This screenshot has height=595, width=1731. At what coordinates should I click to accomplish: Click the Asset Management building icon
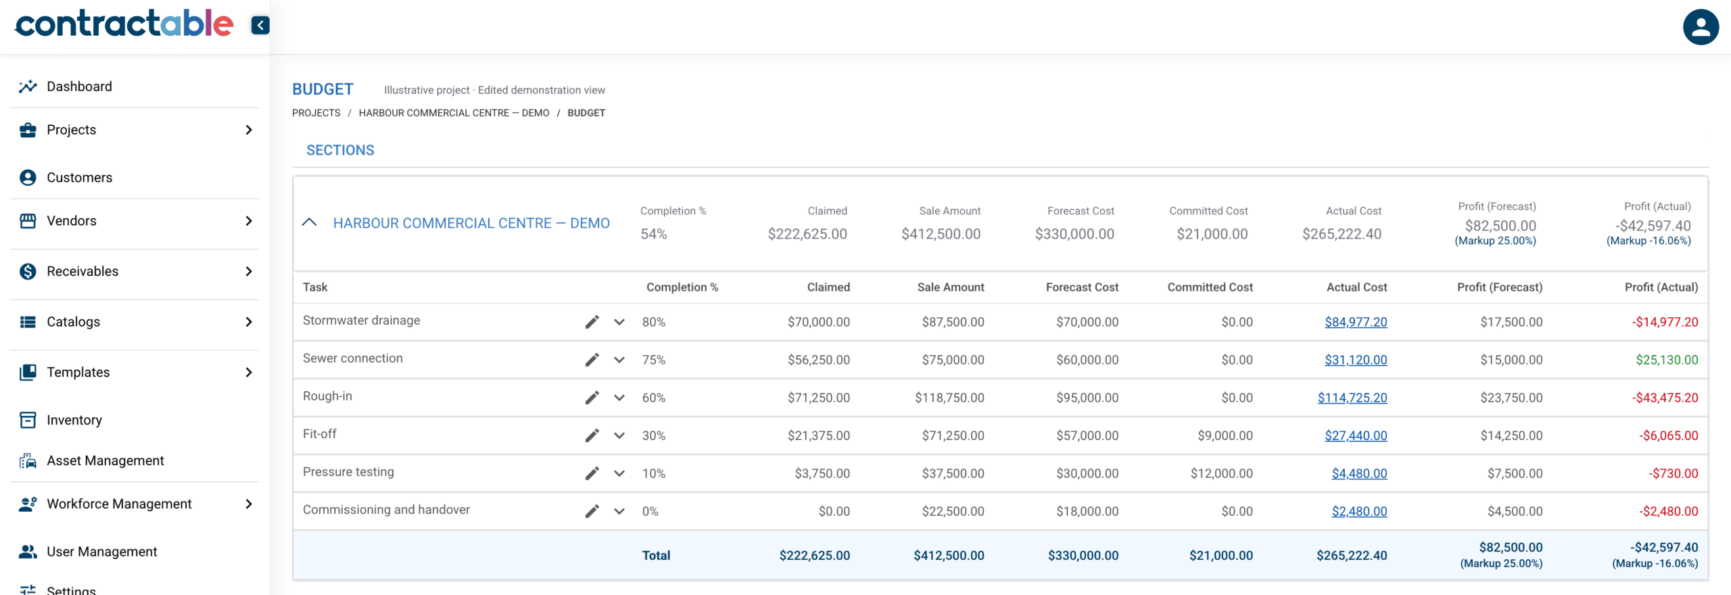(28, 460)
